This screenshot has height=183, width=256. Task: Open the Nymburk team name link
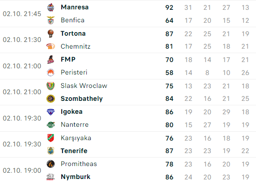coord(76,177)
